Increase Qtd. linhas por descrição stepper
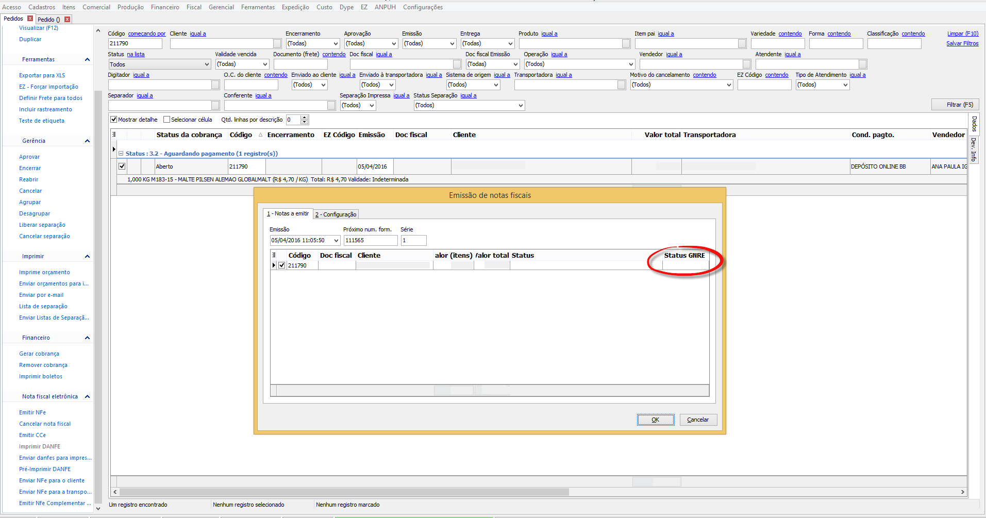Viewport: 986px width, 518px height. click(x=304, y=118)
